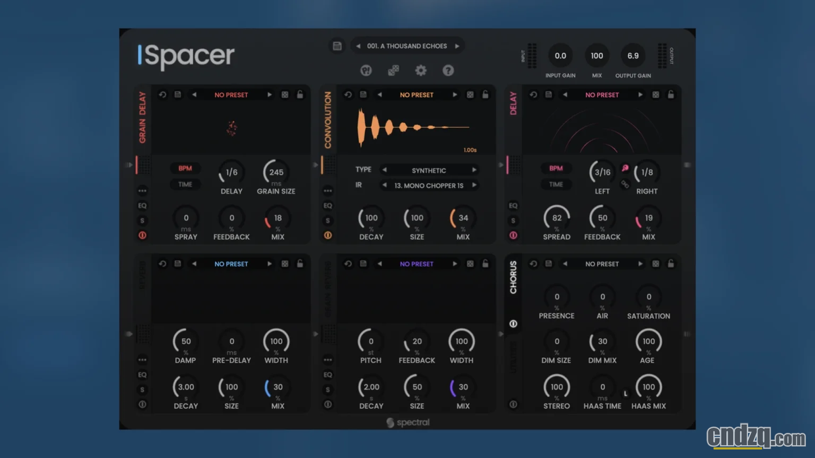Toggle the Grain Delay lock

(300, 94)
